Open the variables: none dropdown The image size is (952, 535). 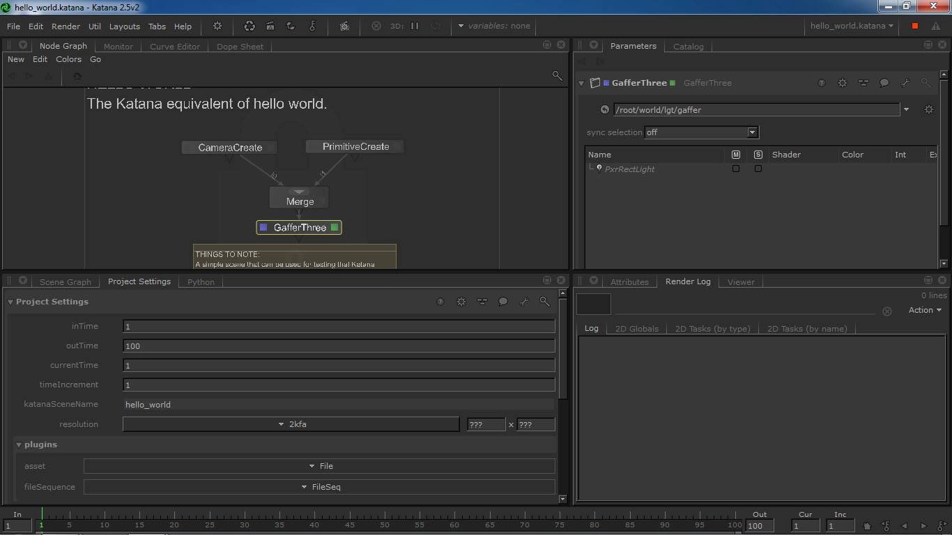pyautogui.click(x=494, y=26)
